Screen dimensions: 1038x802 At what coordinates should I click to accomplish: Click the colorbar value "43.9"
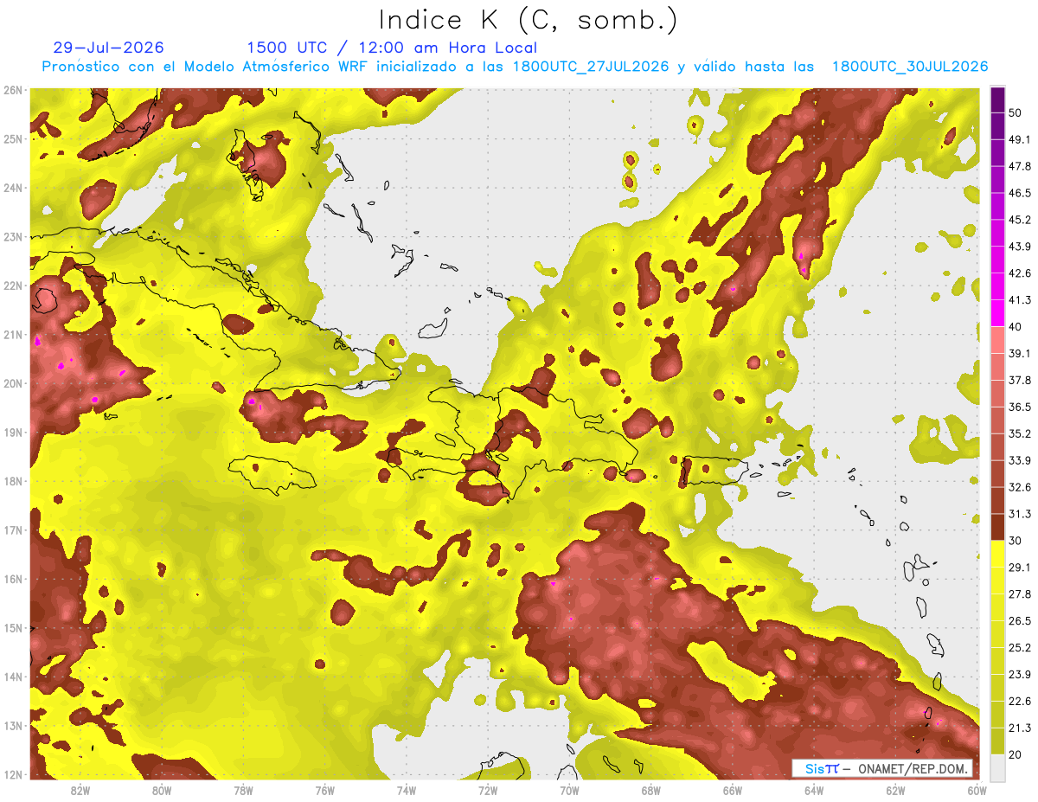pos(1020,247)
